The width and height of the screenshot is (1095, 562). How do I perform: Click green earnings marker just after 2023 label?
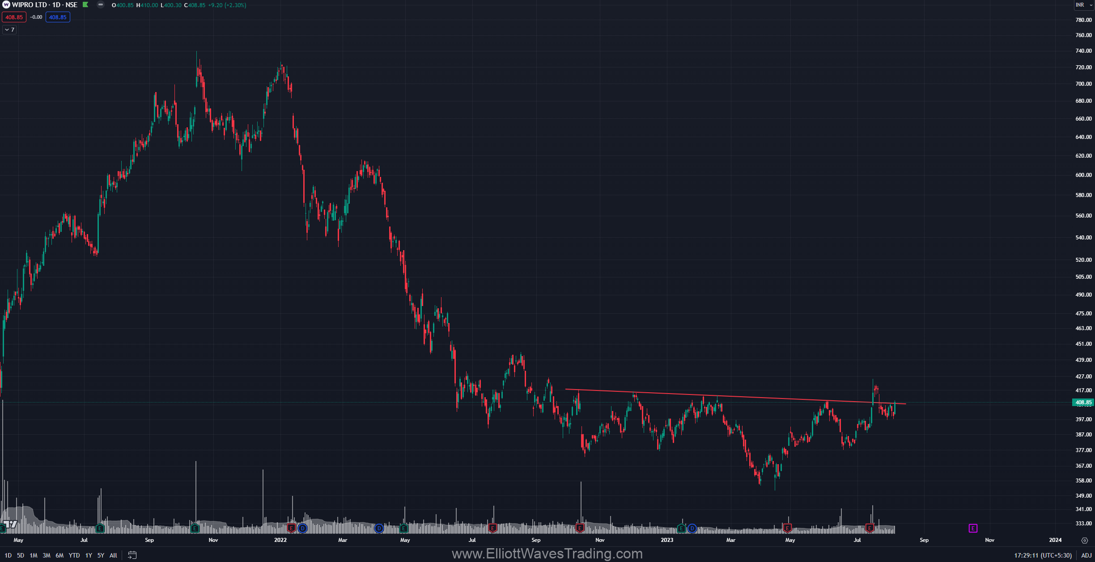pyautogui.click(x=681, y=528)
